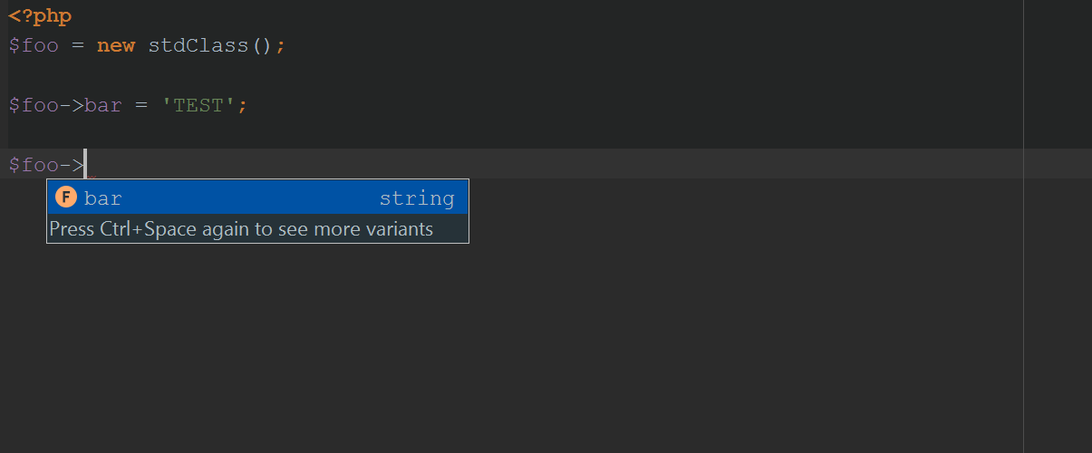The height and width of the screenshot is (453, 1092).
Task: Click the new keyword
Action: [x=116, y=45]
